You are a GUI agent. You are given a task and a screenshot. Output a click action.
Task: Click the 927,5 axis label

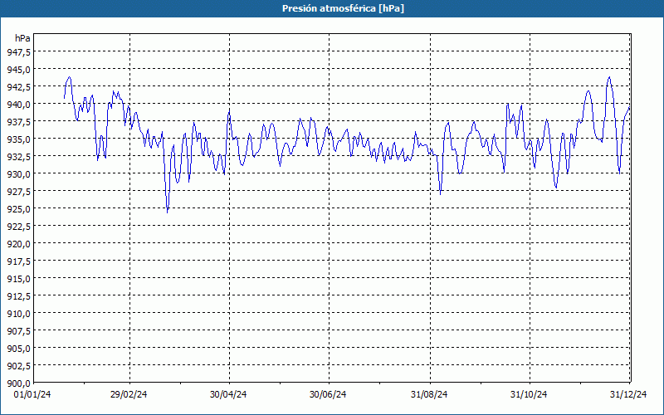pos(18,192)
